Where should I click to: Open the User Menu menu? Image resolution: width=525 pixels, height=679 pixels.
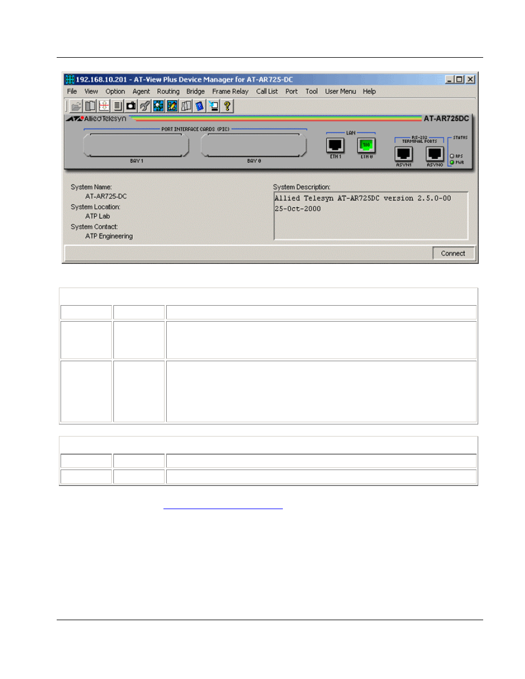(340, 91)
